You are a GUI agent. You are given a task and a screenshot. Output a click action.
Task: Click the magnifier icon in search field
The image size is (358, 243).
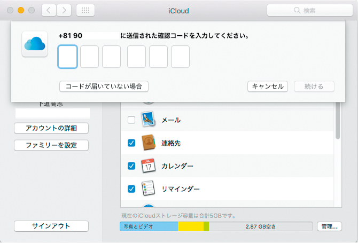click(297, 10)
